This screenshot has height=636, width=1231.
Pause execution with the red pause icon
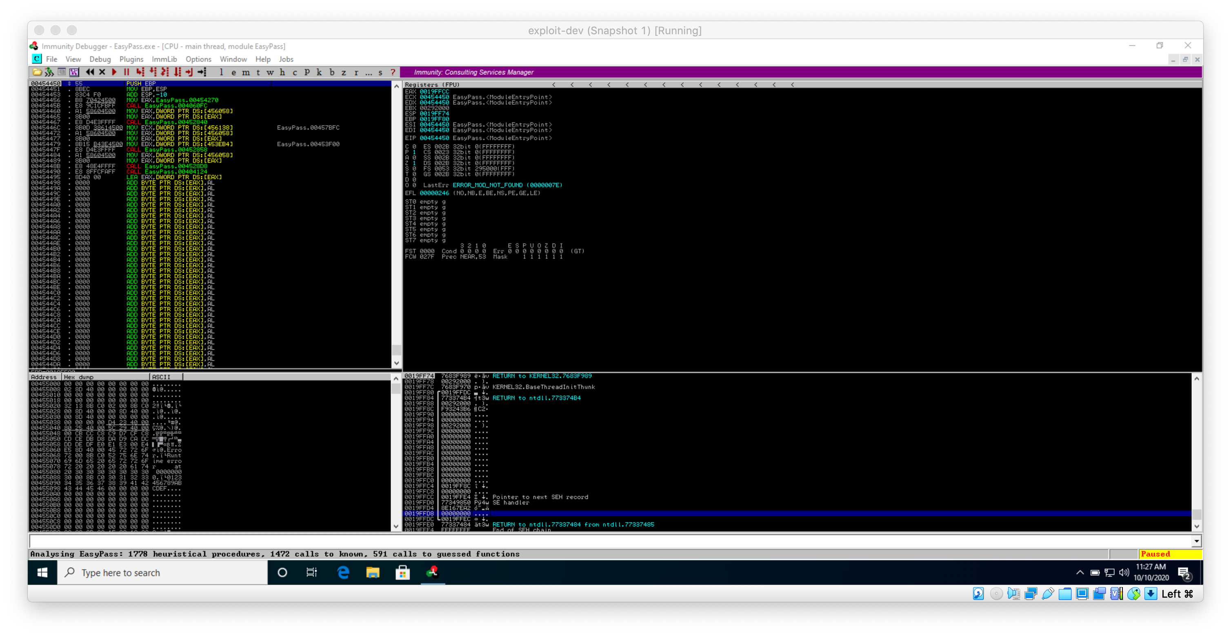coord(126,72)
